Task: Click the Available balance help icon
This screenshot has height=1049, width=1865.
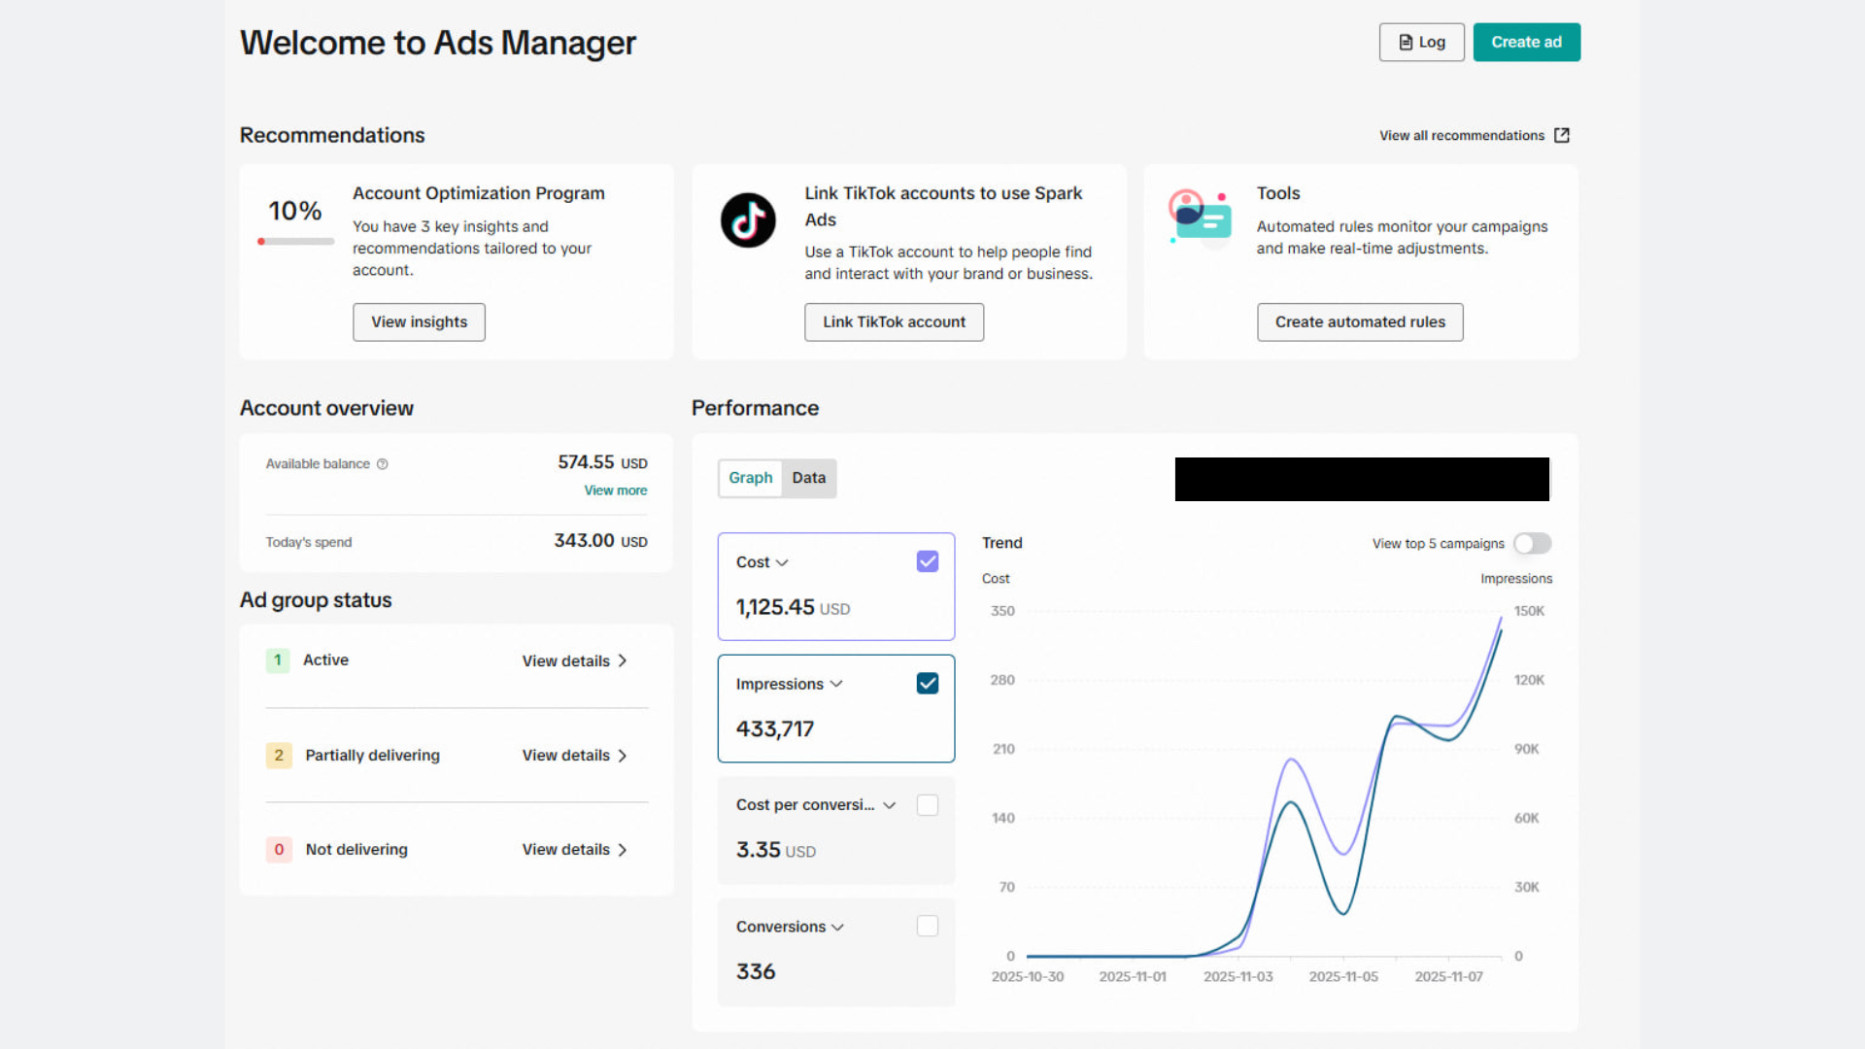Action: pyautogui.click(x=383, y=464)
